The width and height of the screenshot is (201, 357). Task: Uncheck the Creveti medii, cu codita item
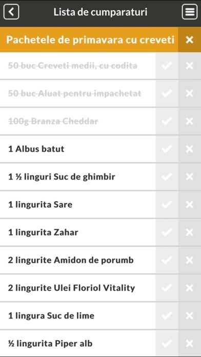pyautogui.click(x=167, y=66)
